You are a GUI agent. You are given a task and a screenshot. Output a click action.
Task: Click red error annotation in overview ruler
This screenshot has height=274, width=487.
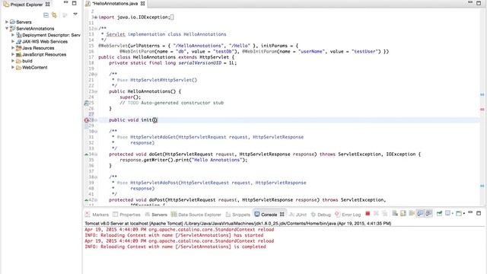pos(482,110)
